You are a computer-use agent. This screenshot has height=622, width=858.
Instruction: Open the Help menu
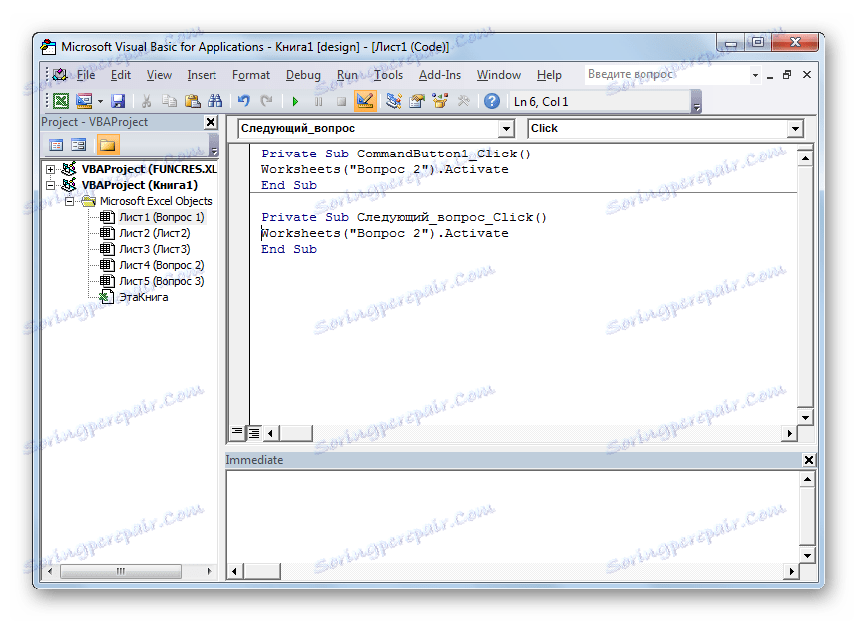tap(549, 75)
